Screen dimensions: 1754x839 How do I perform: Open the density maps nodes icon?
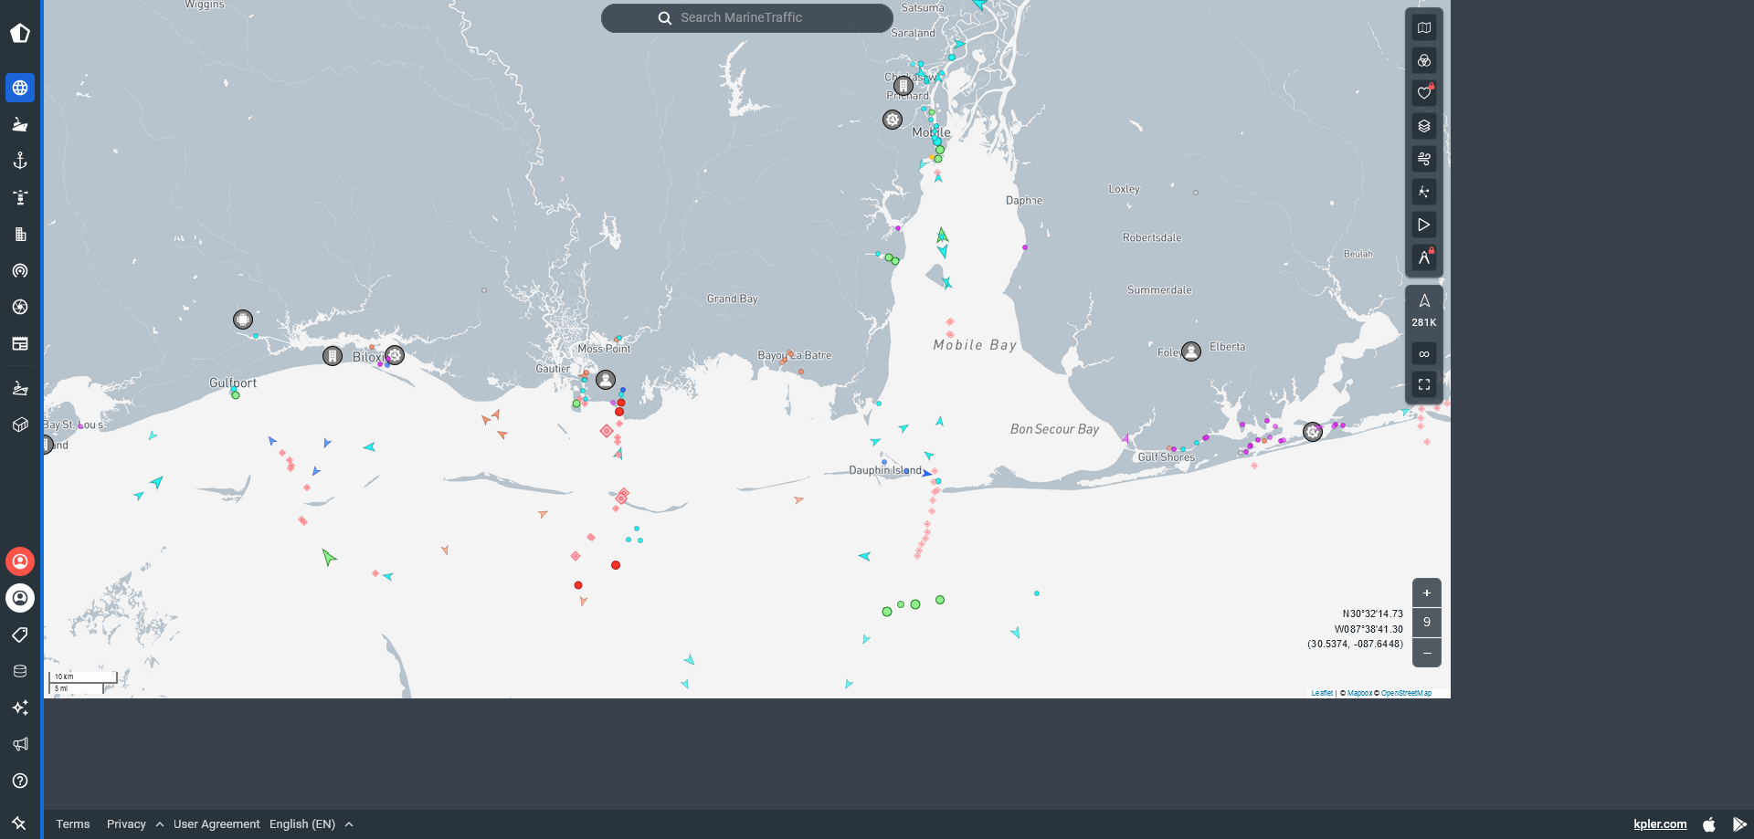(x=1424, y=192)
